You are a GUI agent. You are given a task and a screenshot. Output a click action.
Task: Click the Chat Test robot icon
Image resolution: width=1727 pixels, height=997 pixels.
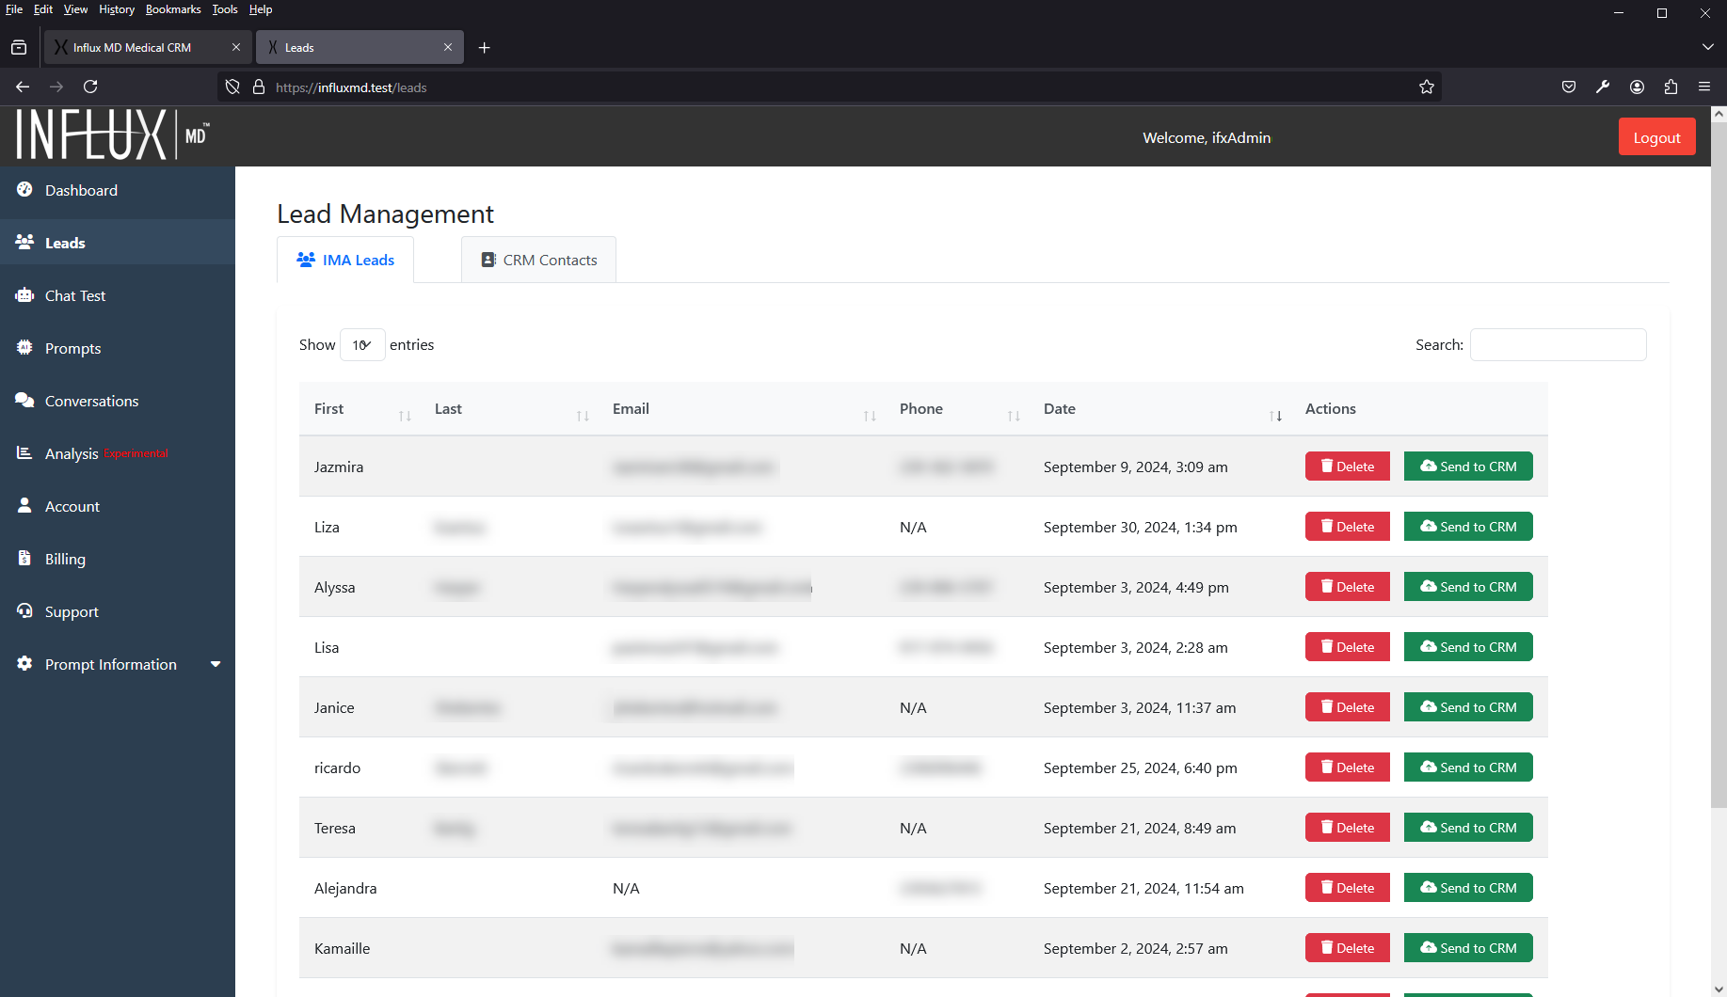pyautogui.click(x=24, y=295)
